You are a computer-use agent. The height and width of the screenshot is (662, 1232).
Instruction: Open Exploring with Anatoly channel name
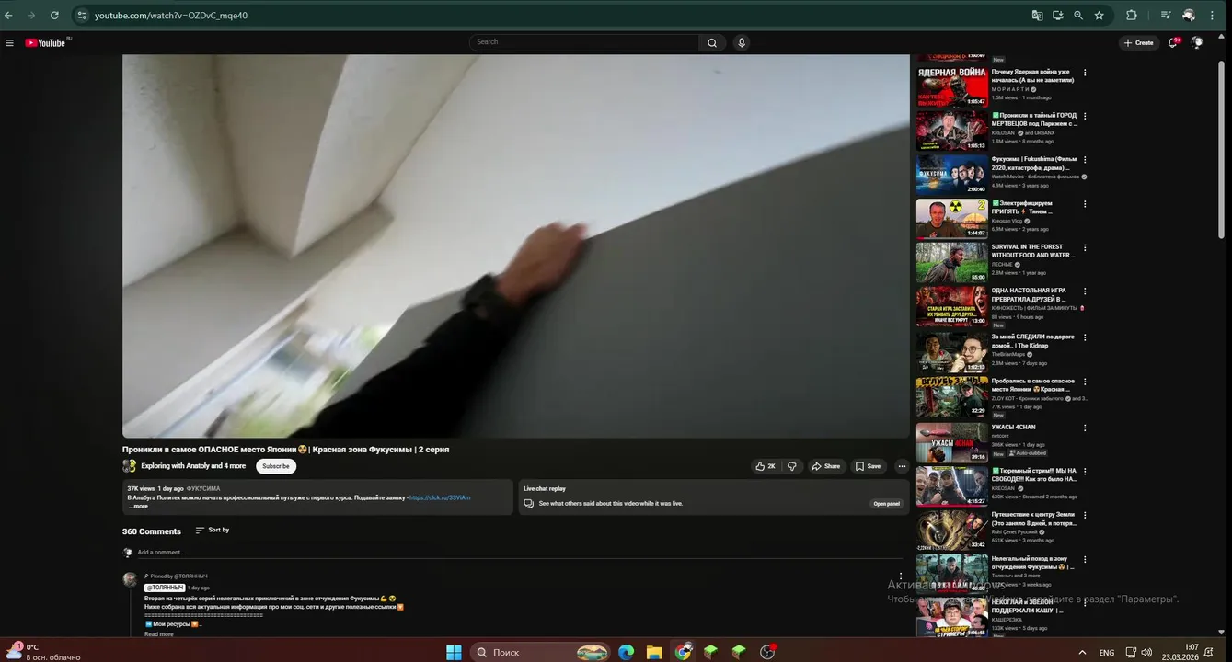coord(193,466)
